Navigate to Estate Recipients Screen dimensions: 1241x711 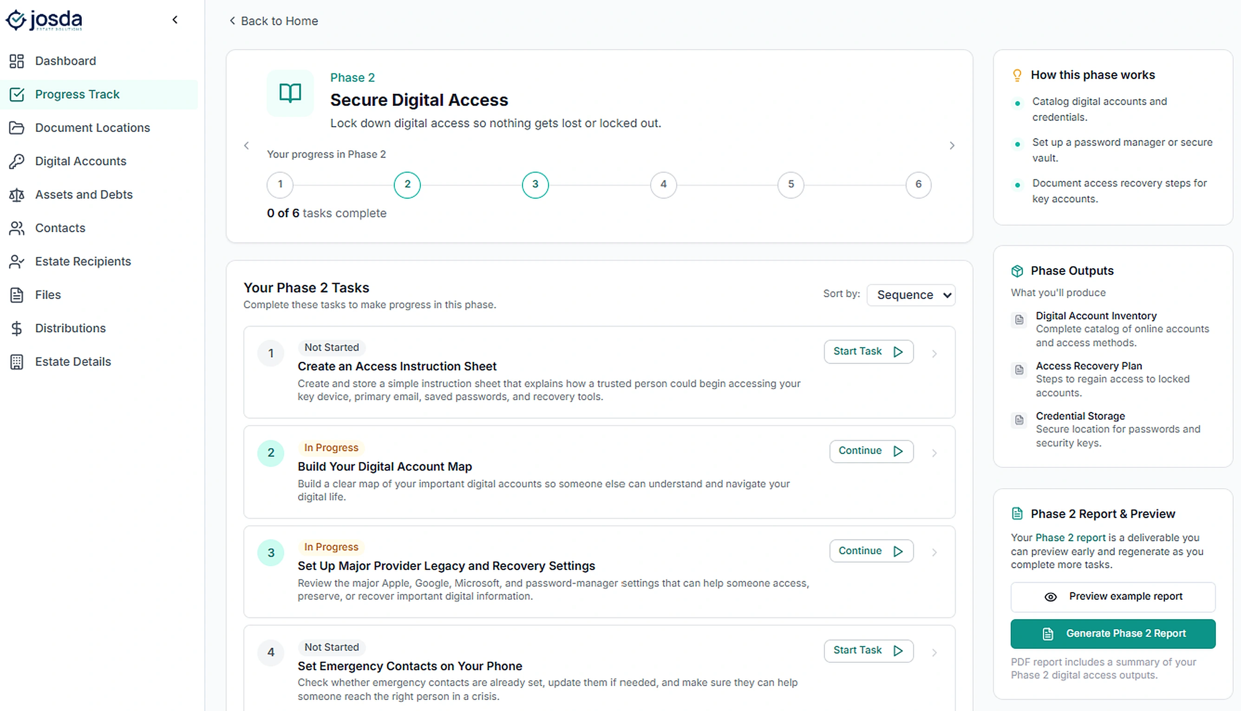tap(98, 261)
